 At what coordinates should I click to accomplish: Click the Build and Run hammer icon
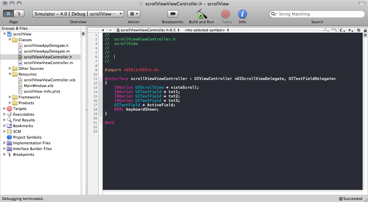pos(202,14)
